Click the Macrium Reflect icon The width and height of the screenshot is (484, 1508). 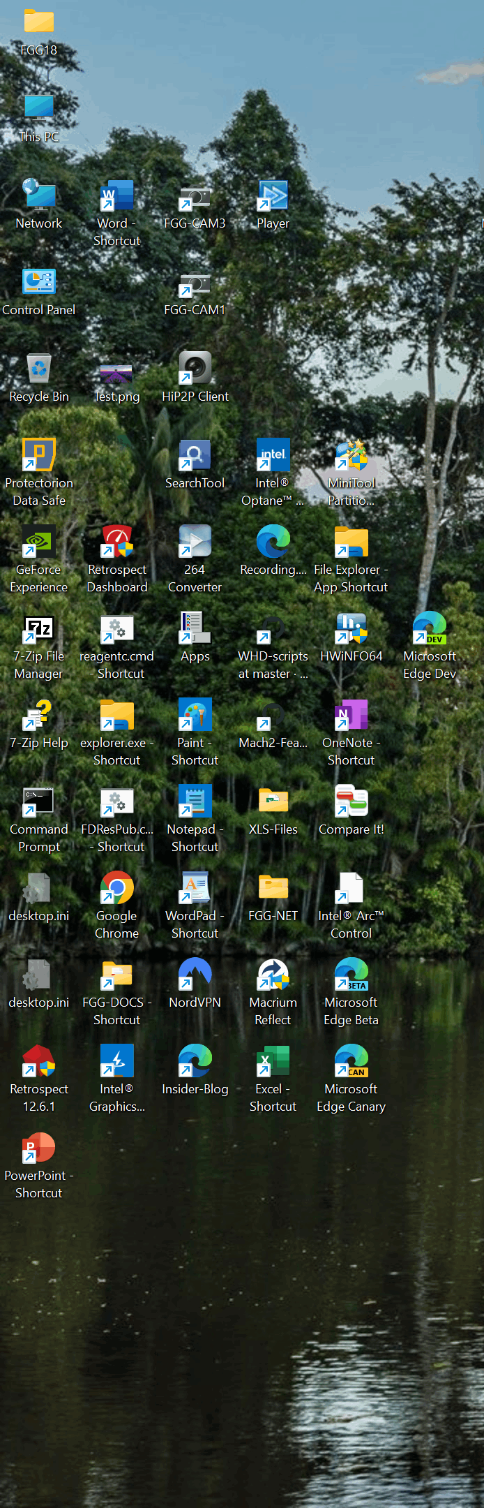pyautogui.click(x=273, y=974)
